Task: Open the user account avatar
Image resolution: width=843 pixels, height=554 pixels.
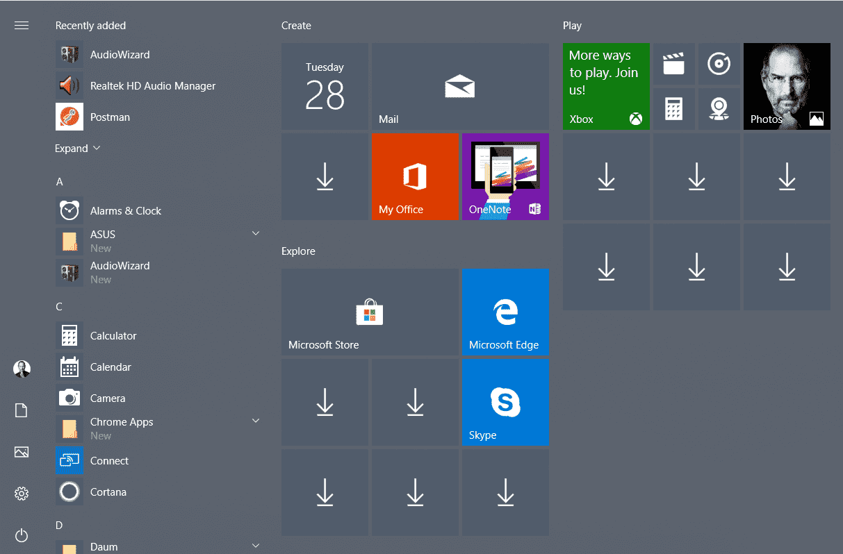Action: 22,368
